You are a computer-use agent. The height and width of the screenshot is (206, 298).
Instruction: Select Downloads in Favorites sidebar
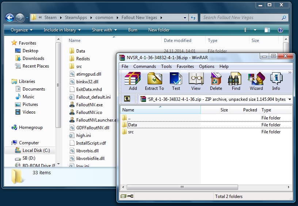point(33,58)
